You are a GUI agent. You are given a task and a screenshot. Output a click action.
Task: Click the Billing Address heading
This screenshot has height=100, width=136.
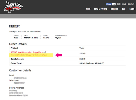tap(17, 88)
